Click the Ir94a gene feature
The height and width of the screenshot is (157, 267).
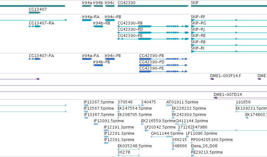point(87,6)
